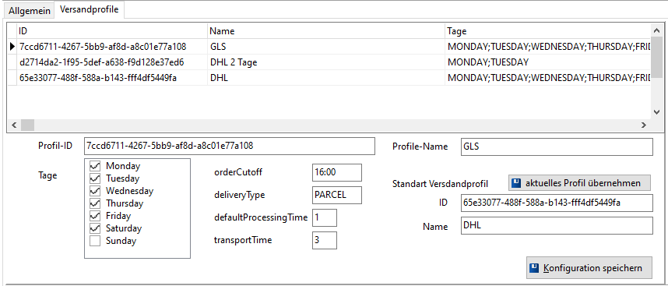The image size is (668, 286).
Task: Select the Versandprofile tab
Action: coord(90,9)
